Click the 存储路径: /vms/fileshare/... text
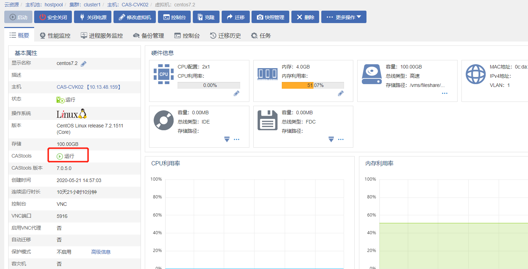Screen dimensions: 528x269 coord(415,85)
